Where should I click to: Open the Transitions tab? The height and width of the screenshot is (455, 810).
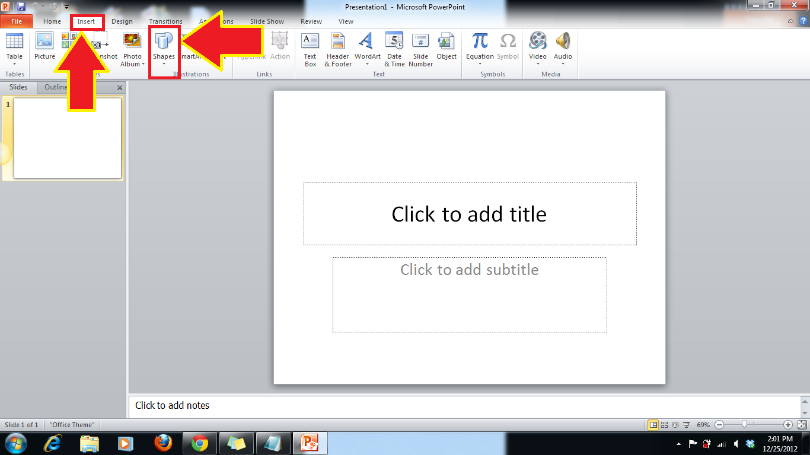(x=166, y=21)
